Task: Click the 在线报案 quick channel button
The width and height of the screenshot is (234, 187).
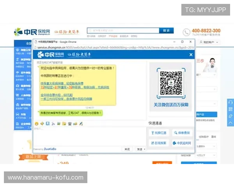Action: coord(159,143)
